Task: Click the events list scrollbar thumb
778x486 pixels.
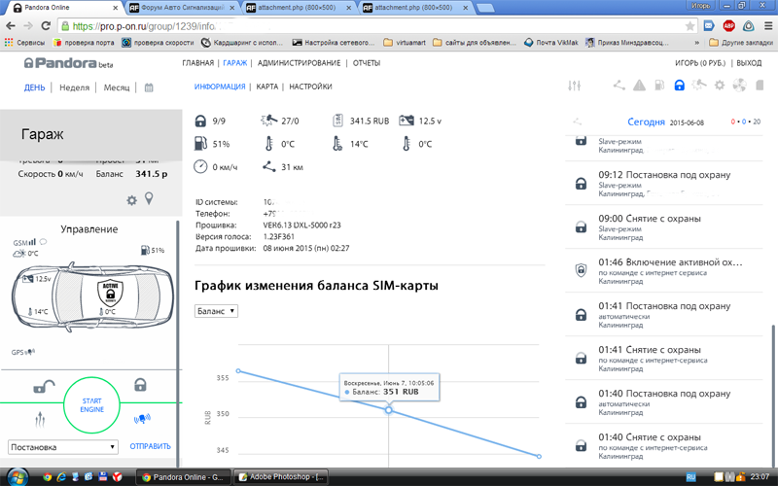Action: click(x=771, y=396)
